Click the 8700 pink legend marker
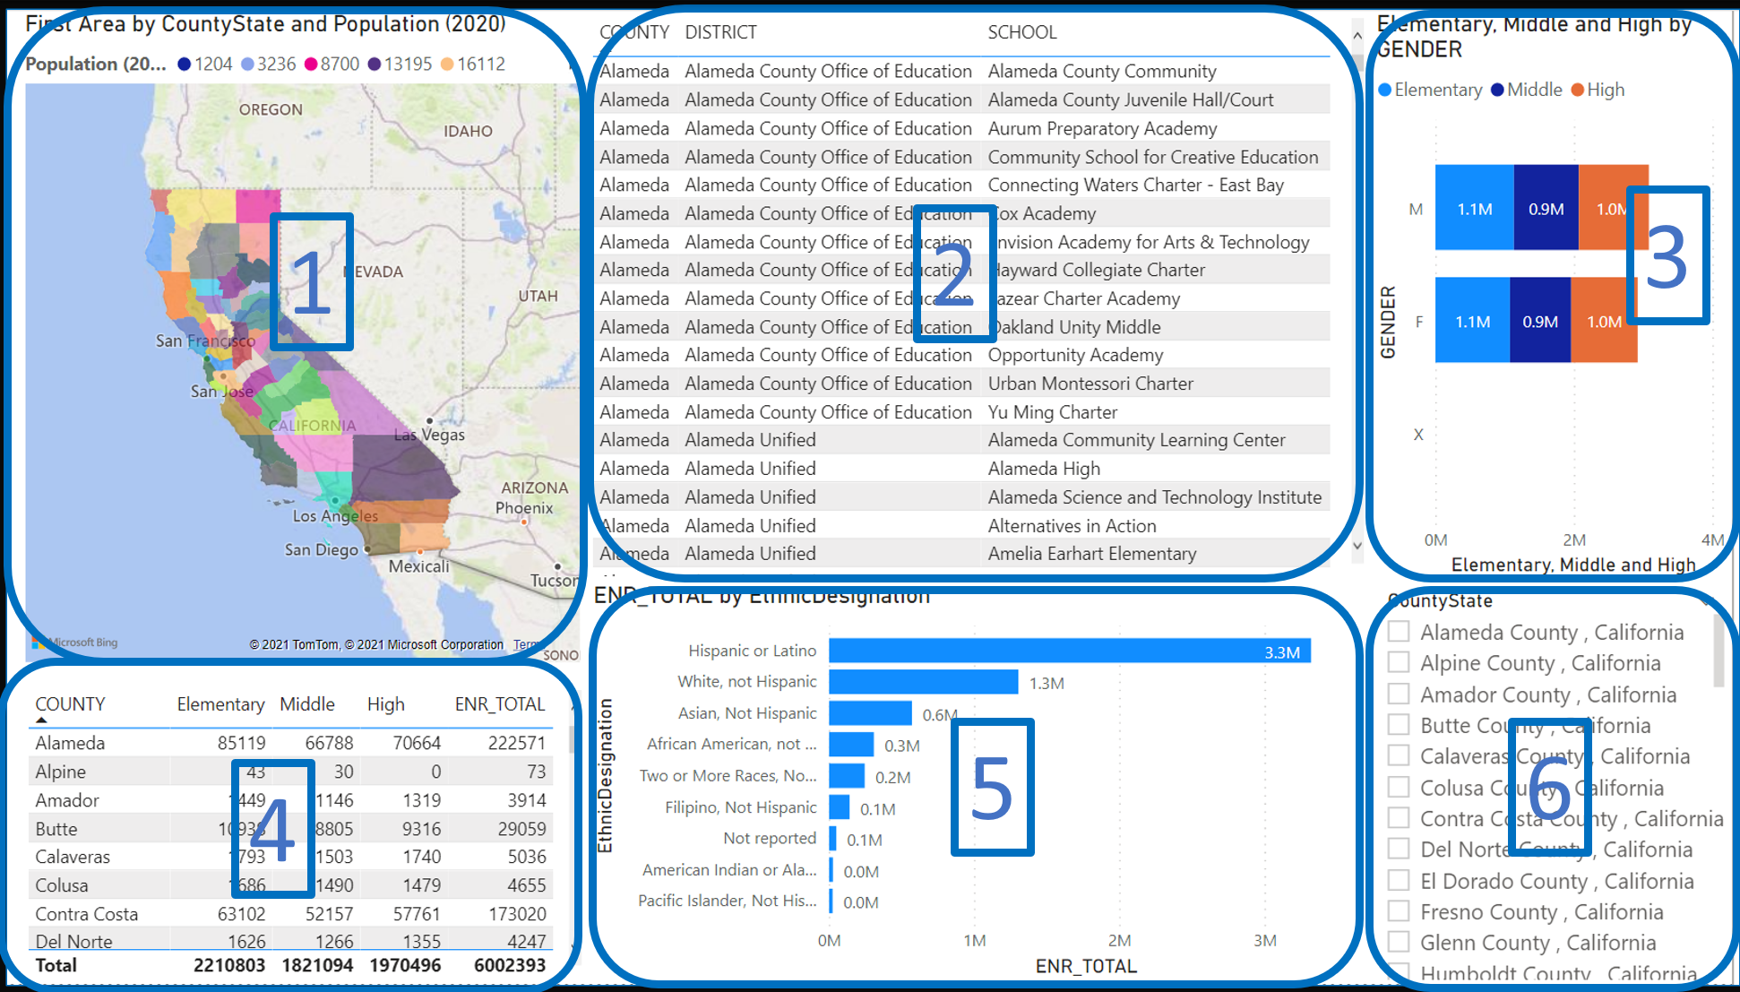1740x992 pixels. (311, 65)
